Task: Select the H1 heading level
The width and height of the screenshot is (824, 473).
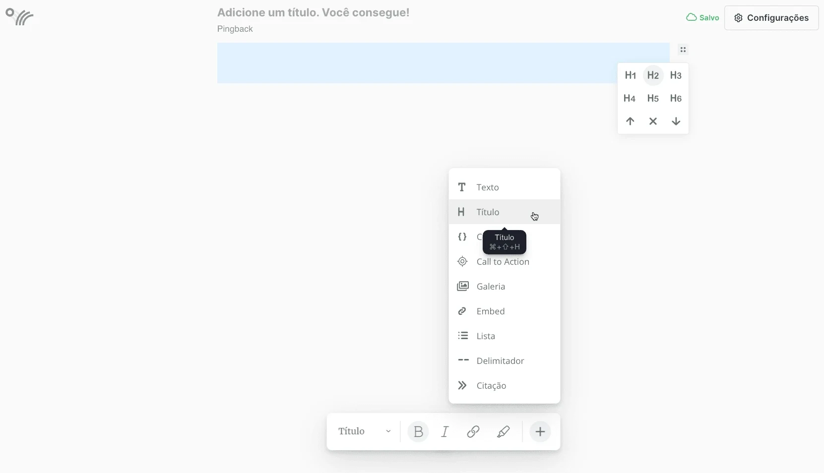Action: click(x=630, y=75)
